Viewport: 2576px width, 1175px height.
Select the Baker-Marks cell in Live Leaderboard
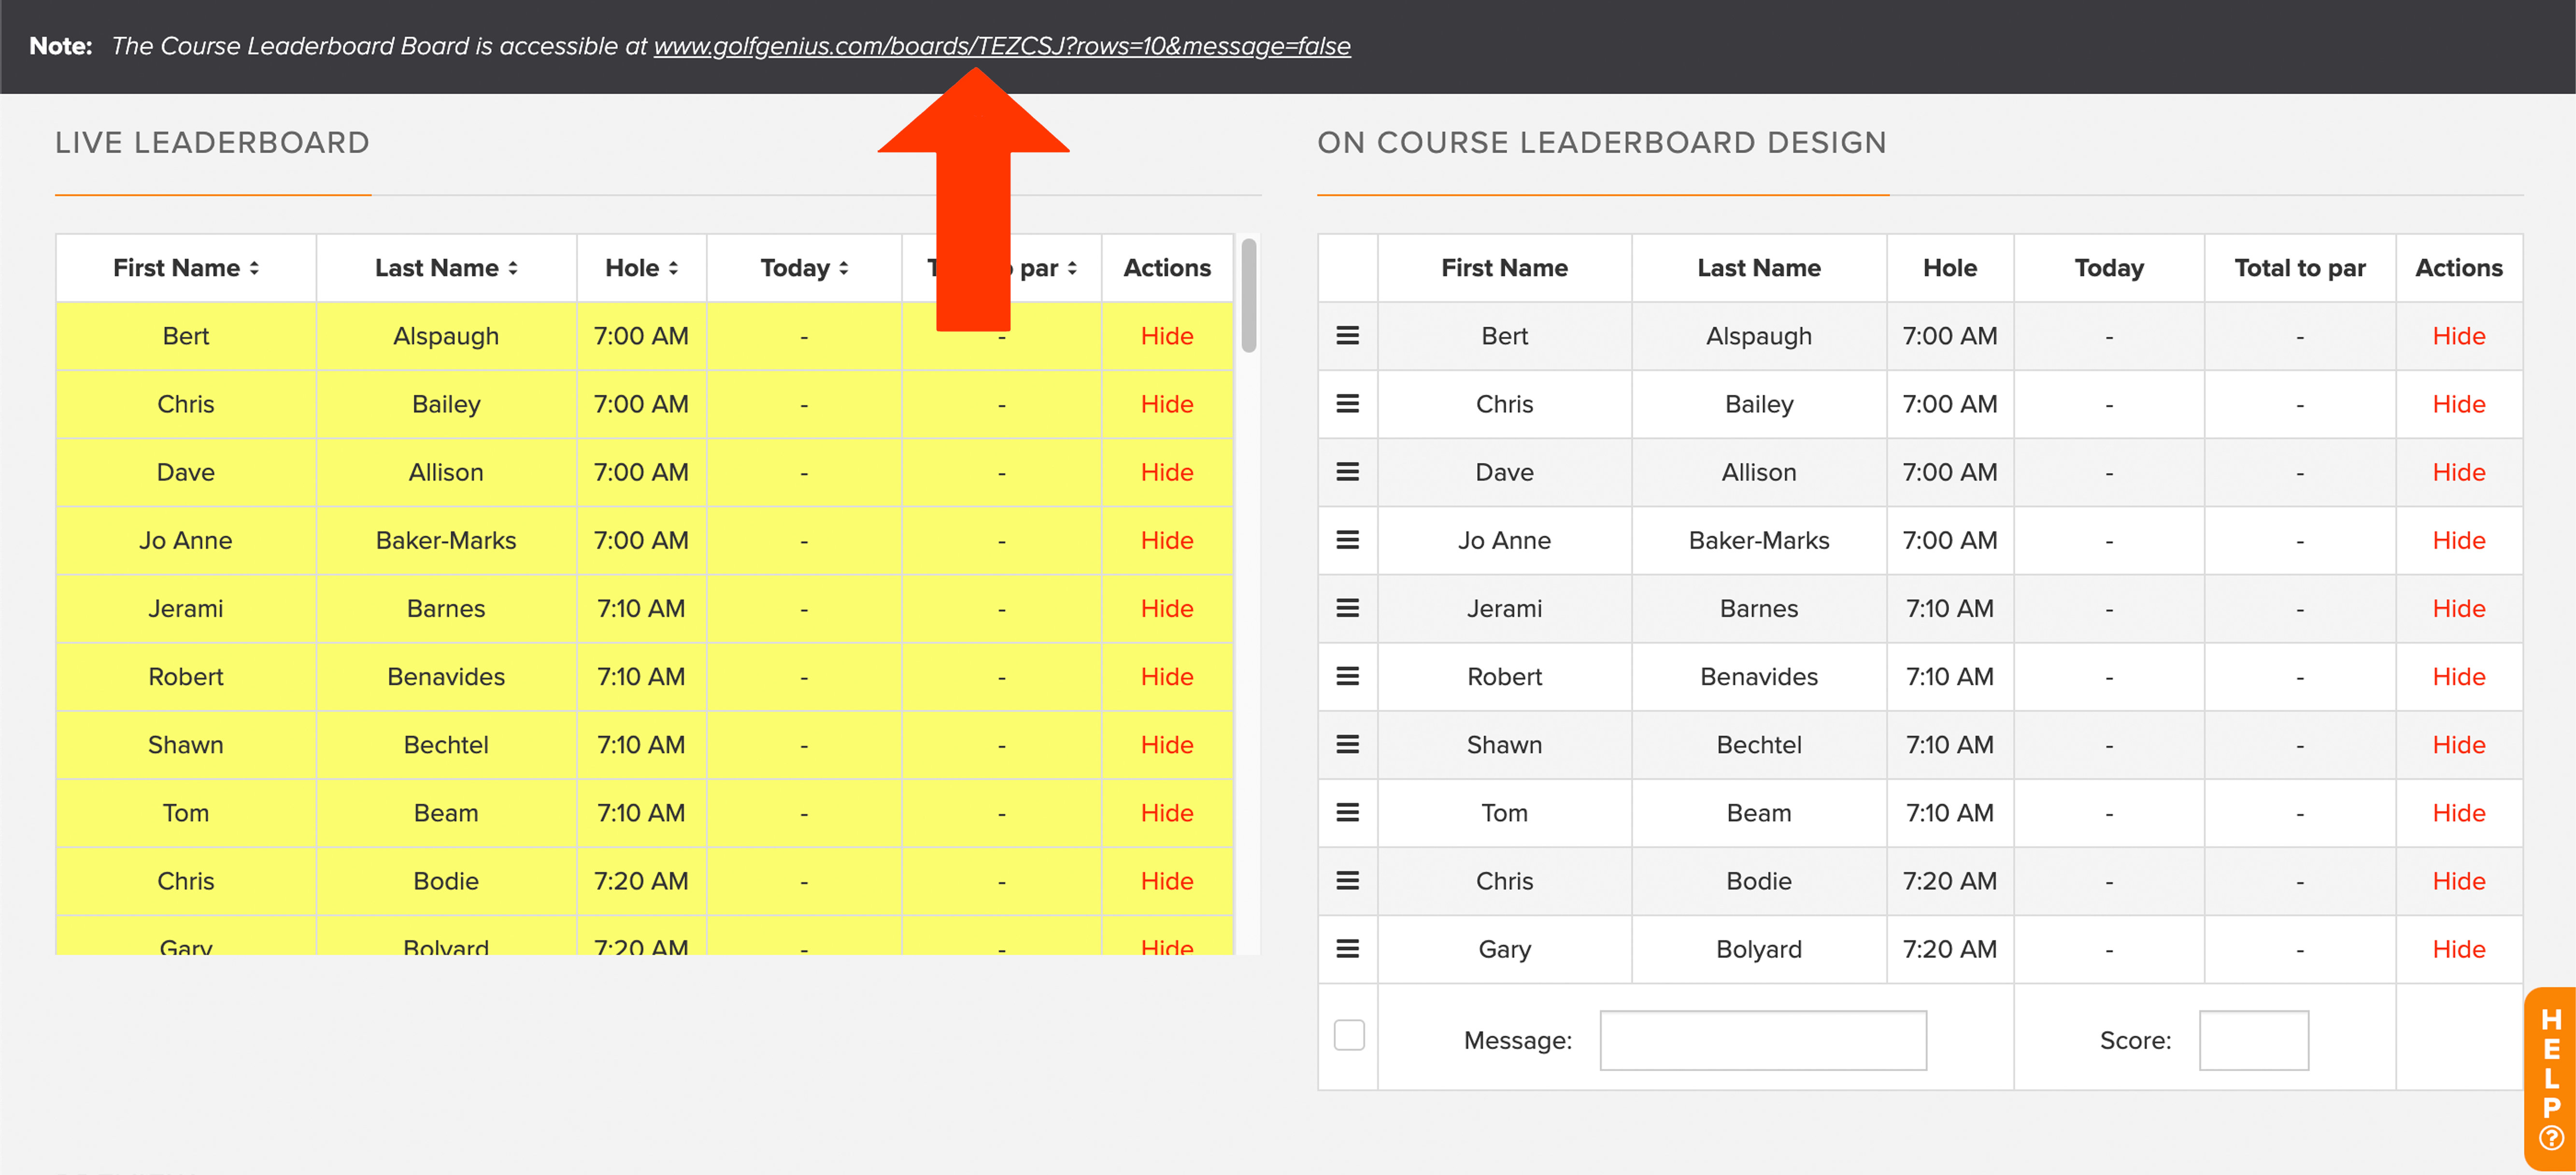point(446,540)
